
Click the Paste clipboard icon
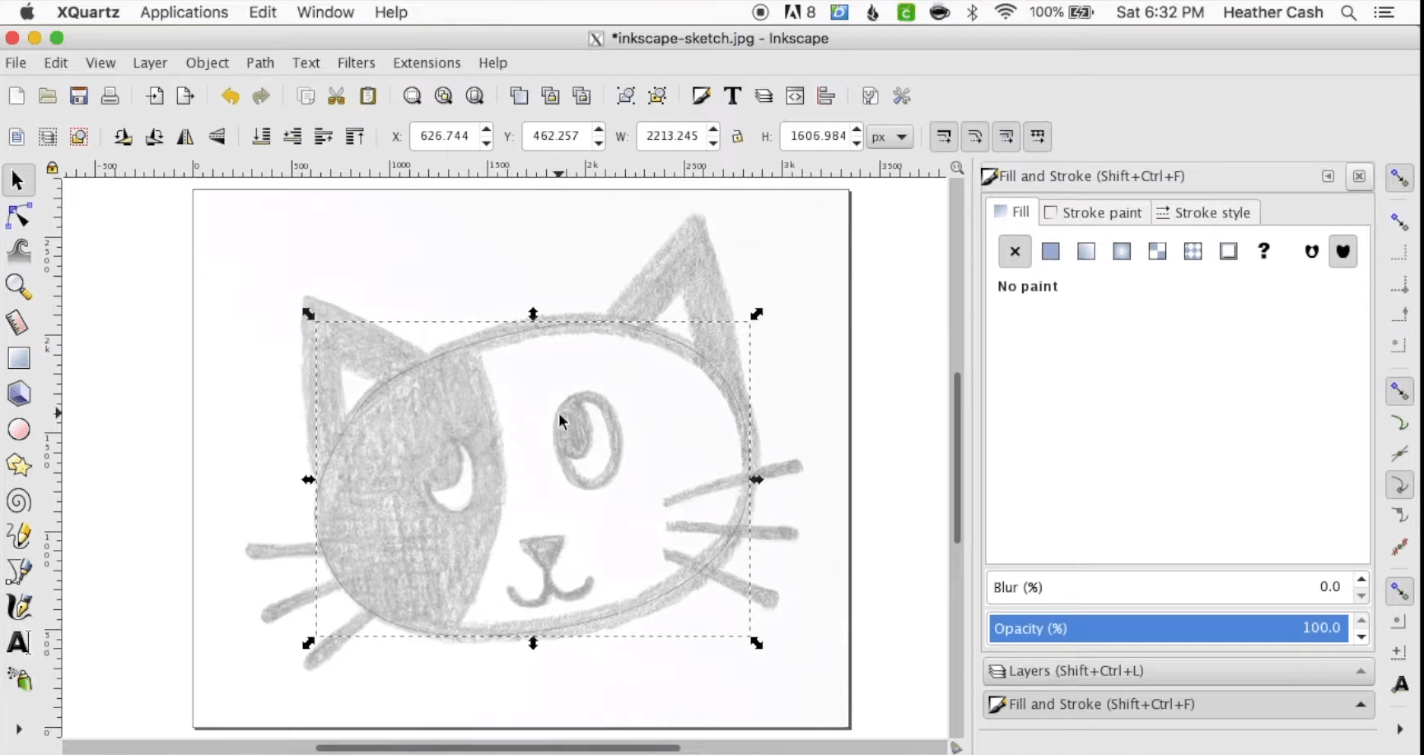[x=368, y=96]
